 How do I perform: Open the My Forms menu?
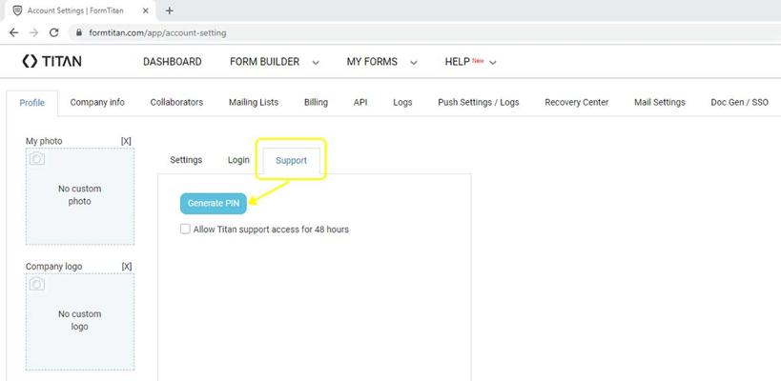(372, 62)
